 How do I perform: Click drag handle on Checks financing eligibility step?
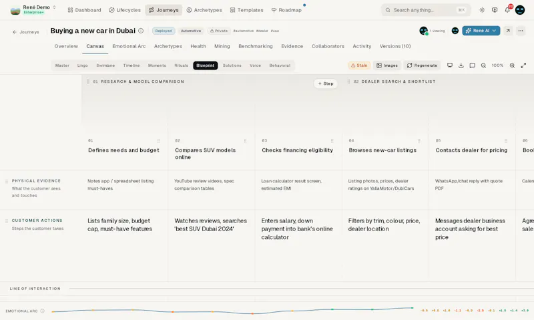pyautogui.click(x=332, y=141)
